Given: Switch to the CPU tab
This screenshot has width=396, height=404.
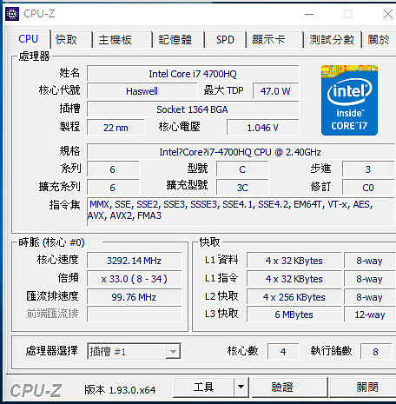Looking at the screenshot, I should 29,39.
